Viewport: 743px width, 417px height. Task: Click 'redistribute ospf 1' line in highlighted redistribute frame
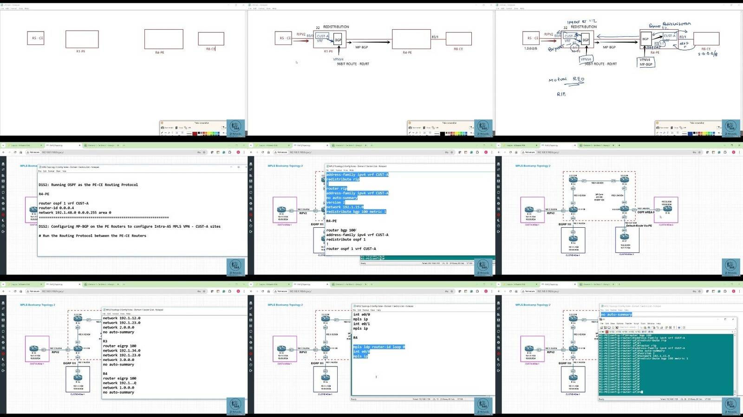pyautogui.click(x=346, y=239)
